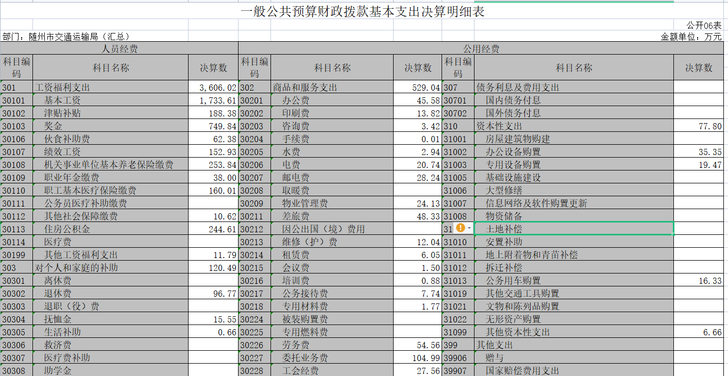The width and height of the screenshot is (728, 376).
Task: Select the value 54.56 for 劳务费
Action: (417, 345)
